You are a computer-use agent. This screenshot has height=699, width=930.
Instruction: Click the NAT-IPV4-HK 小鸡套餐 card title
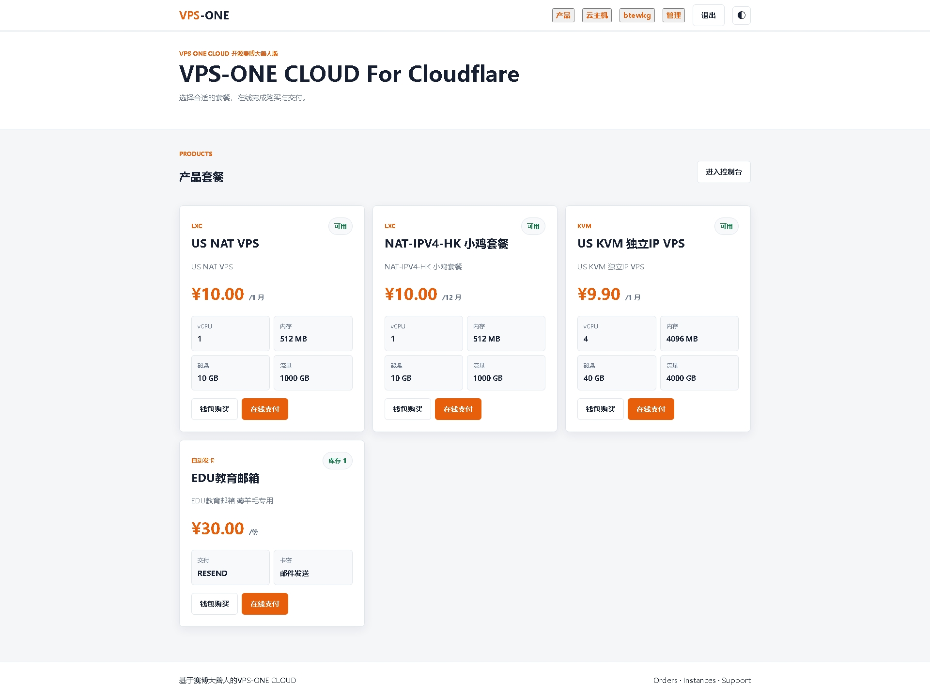pyautogui.click(x=446, y=244)
